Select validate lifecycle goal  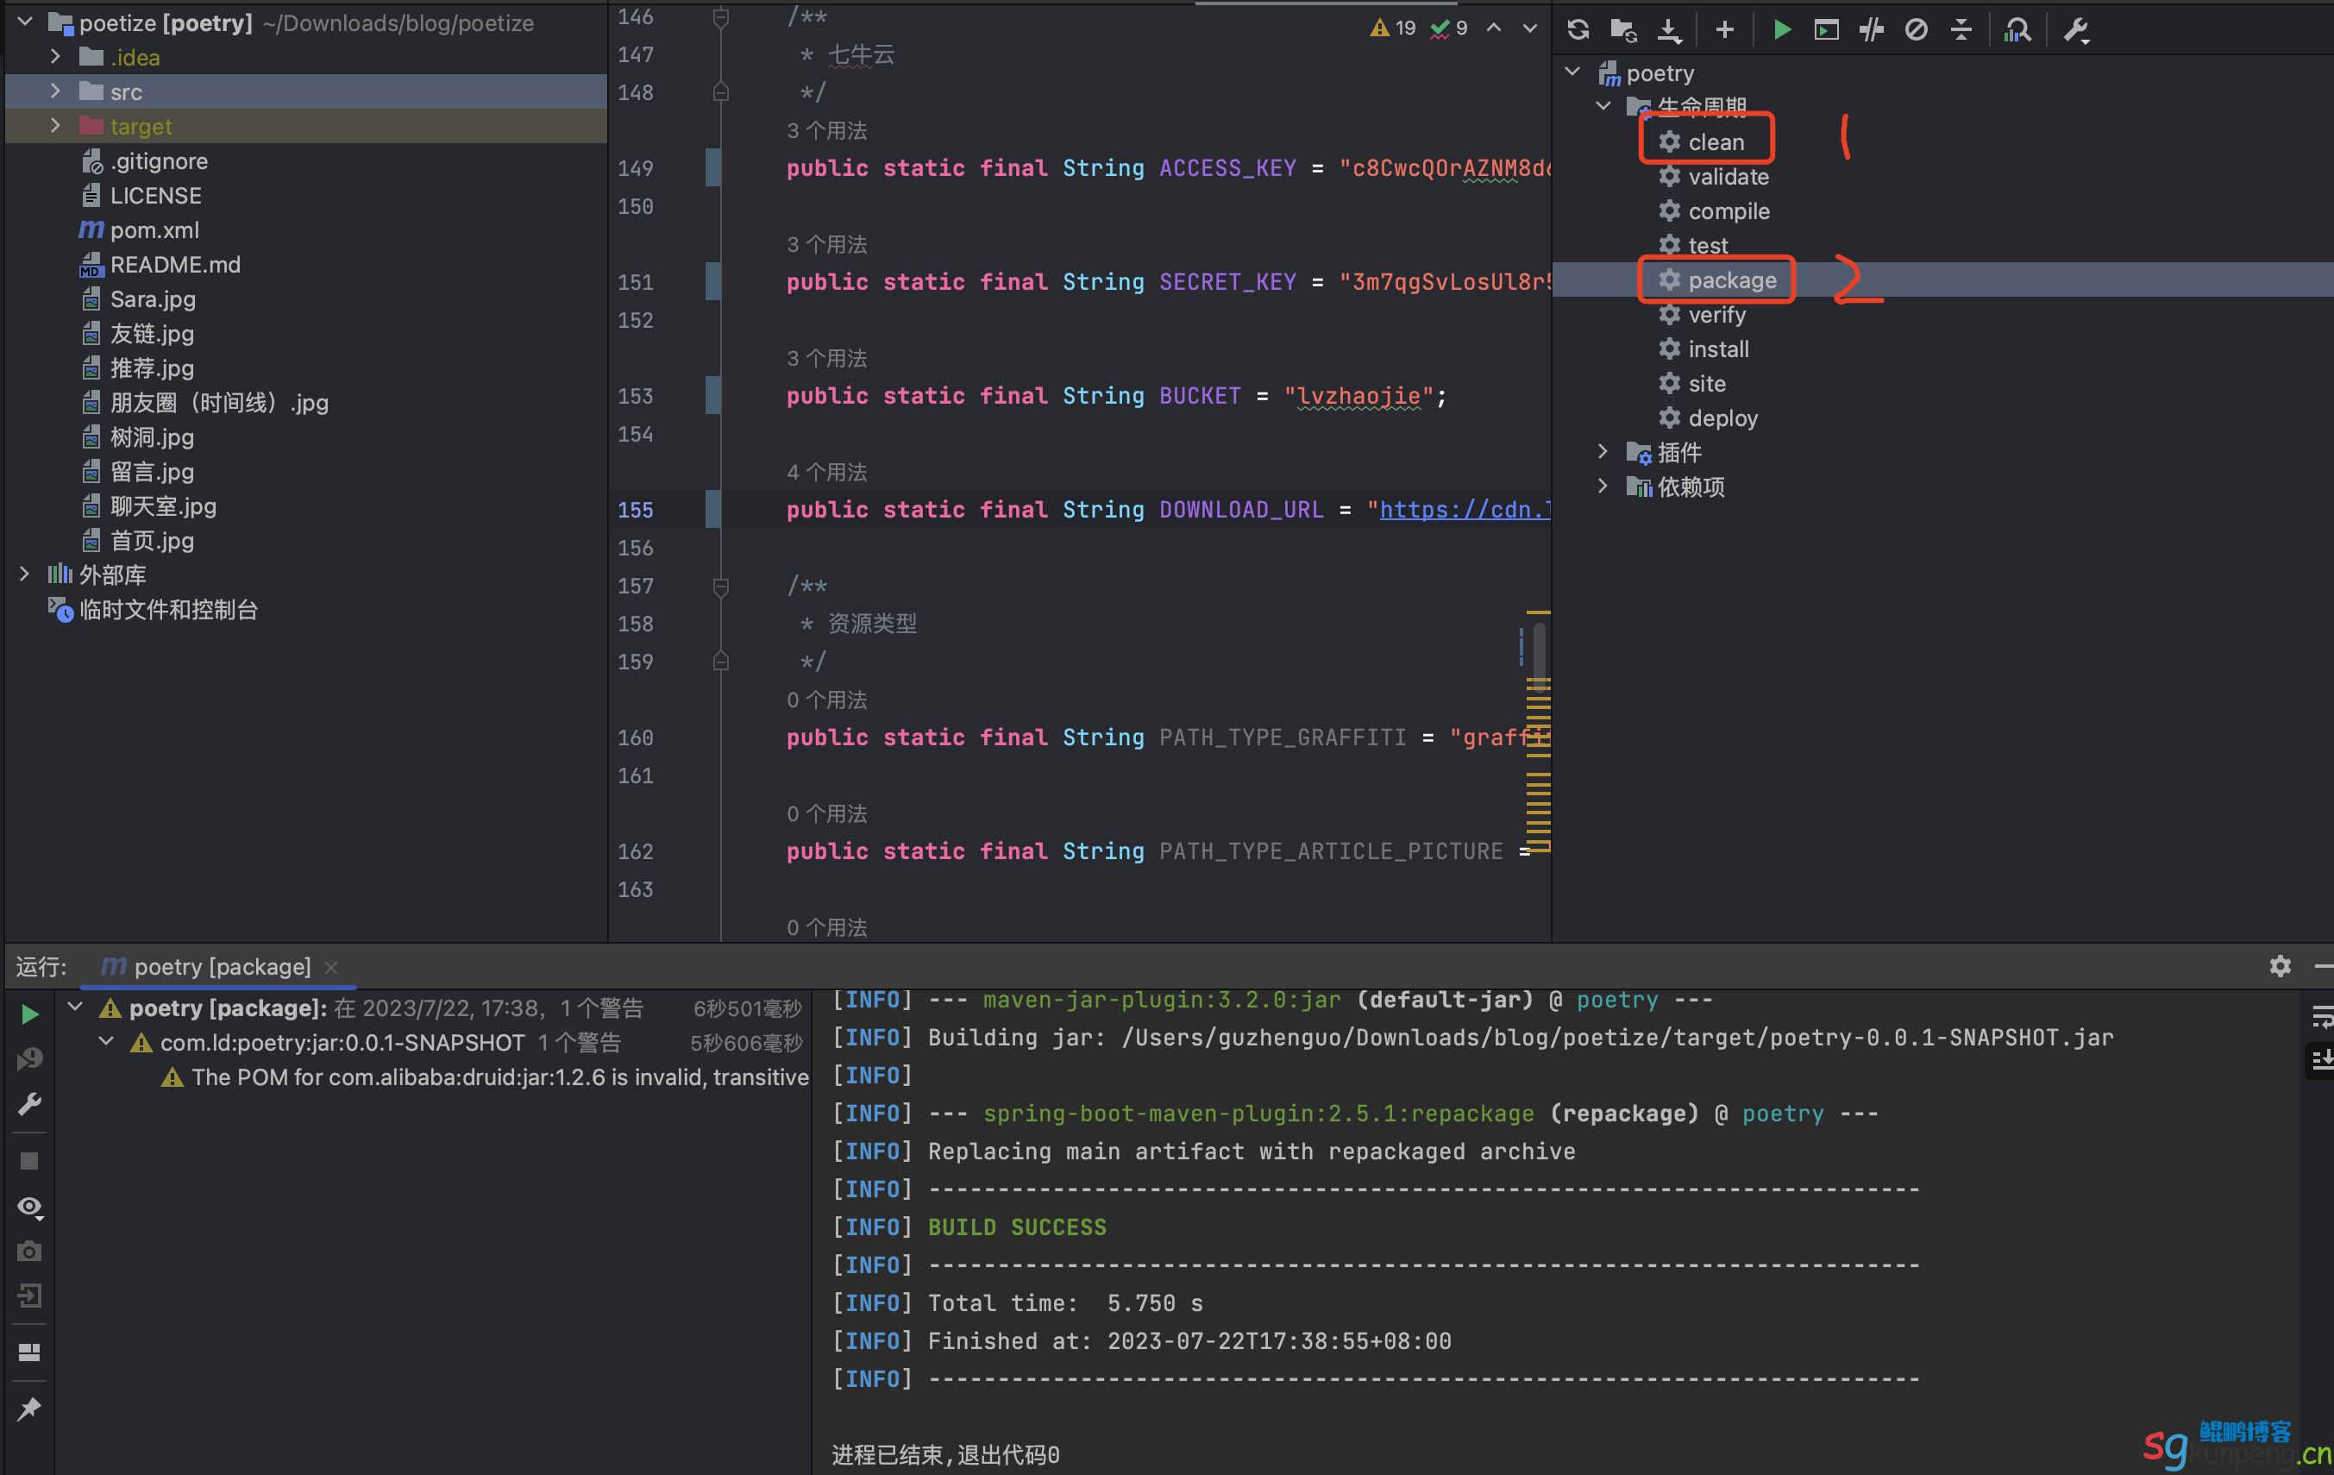point(1728,176)
